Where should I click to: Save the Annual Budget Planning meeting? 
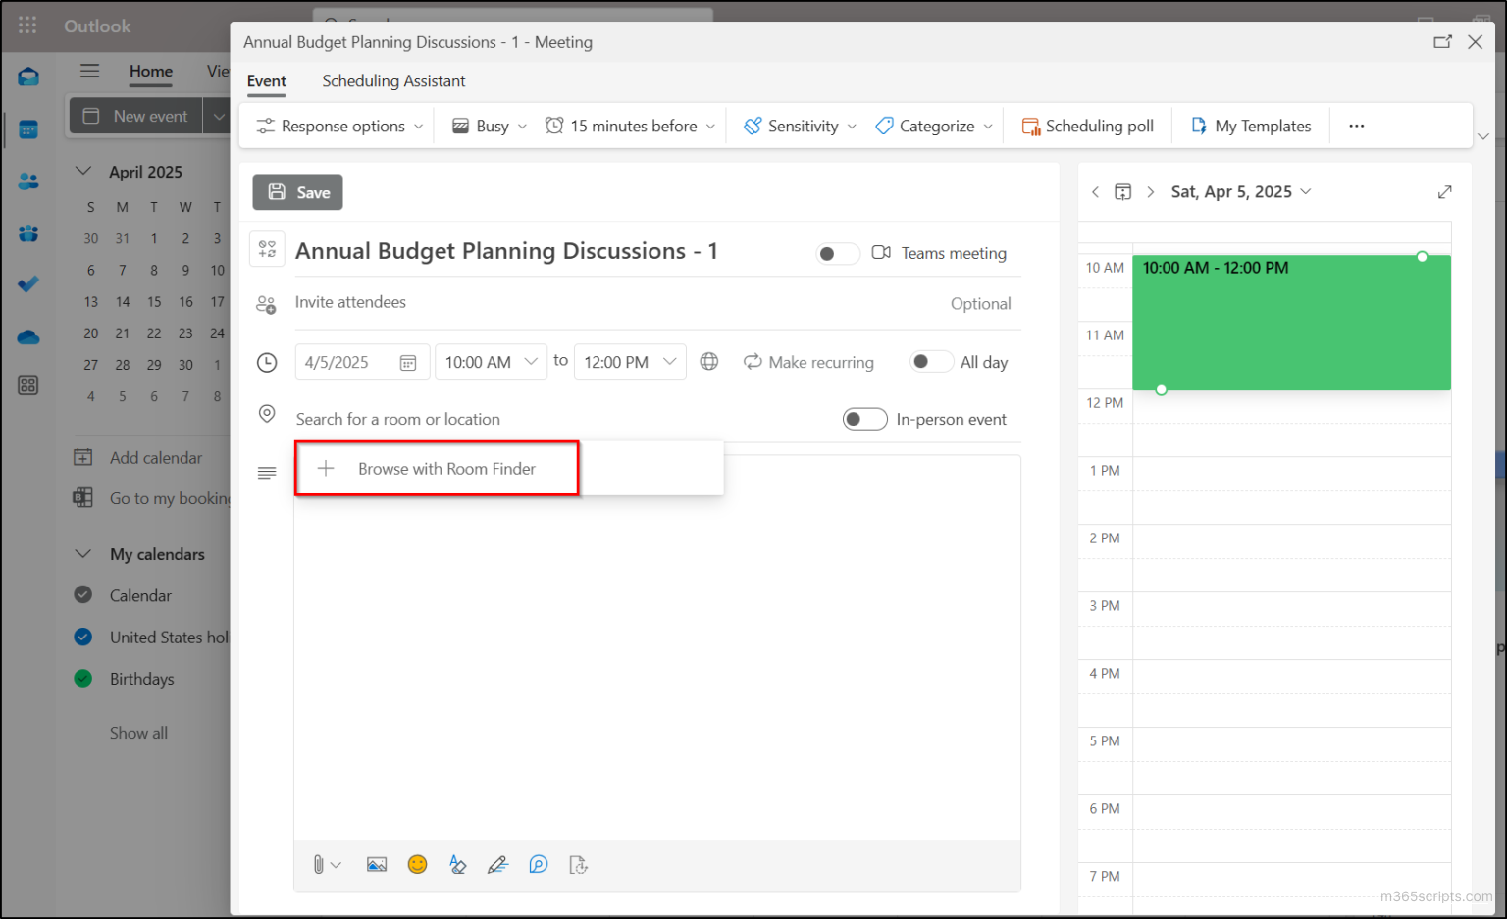297,192
